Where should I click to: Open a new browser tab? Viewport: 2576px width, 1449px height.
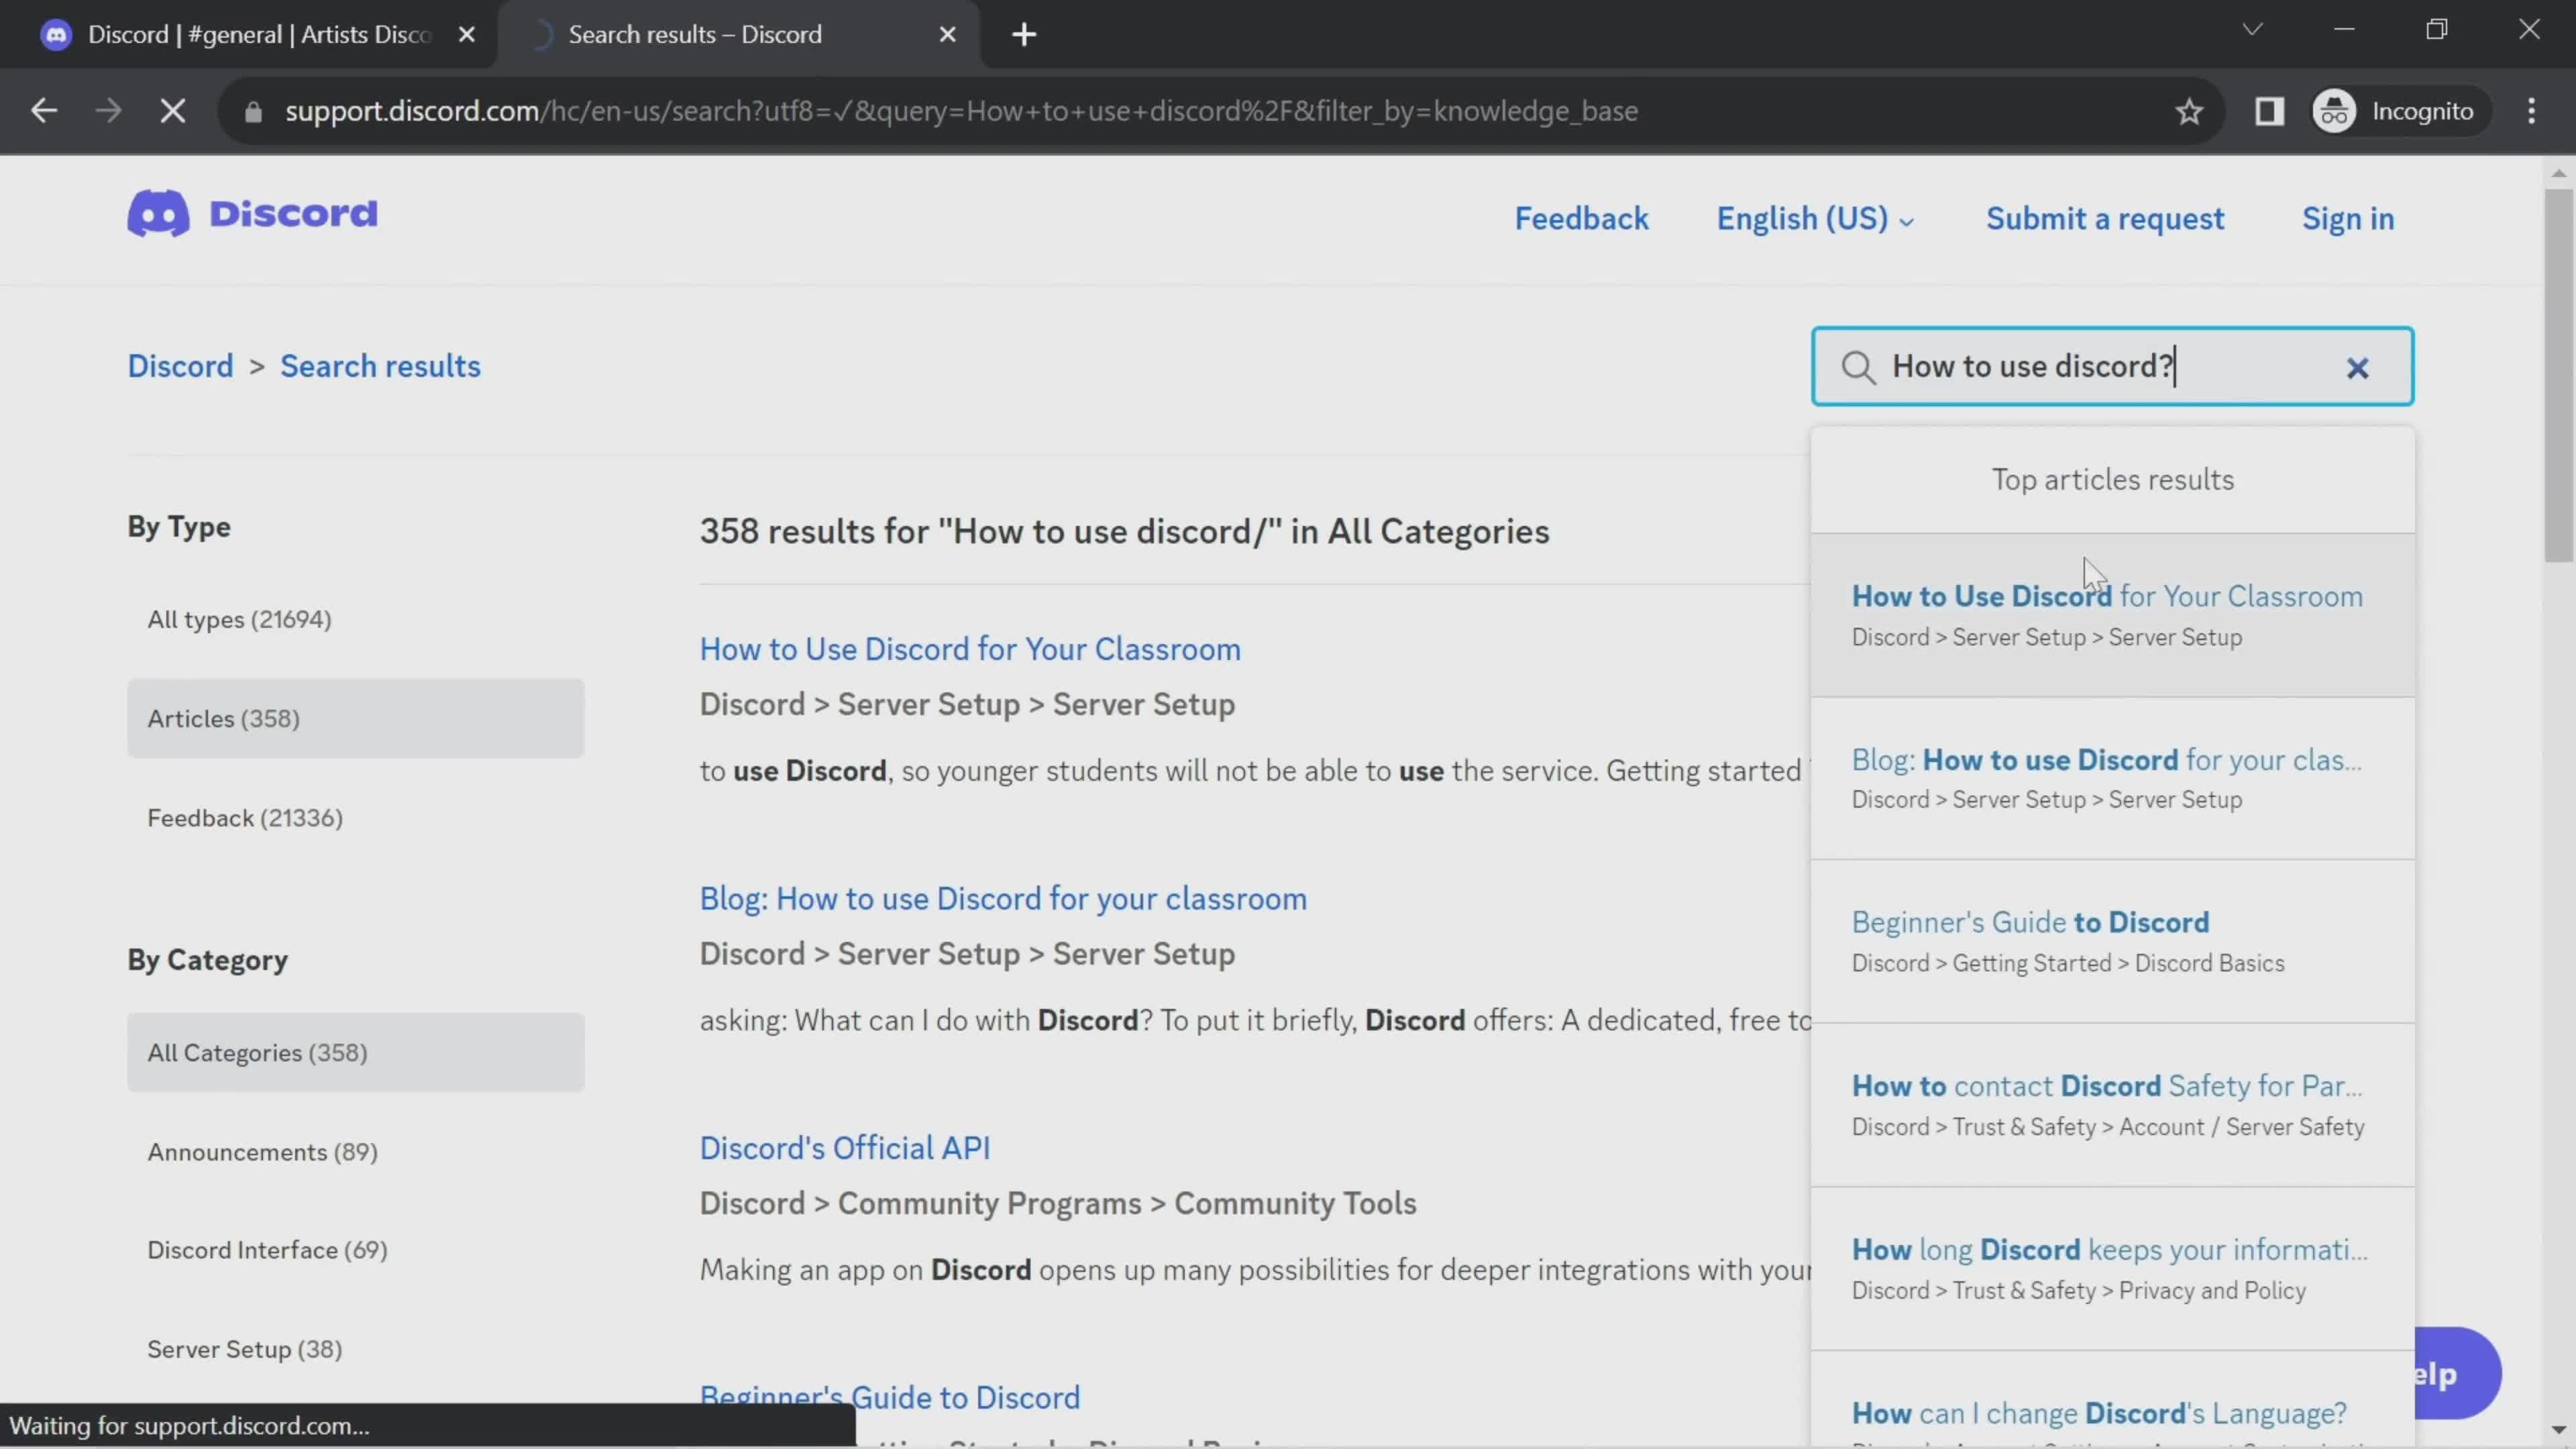pos(1024,34)
